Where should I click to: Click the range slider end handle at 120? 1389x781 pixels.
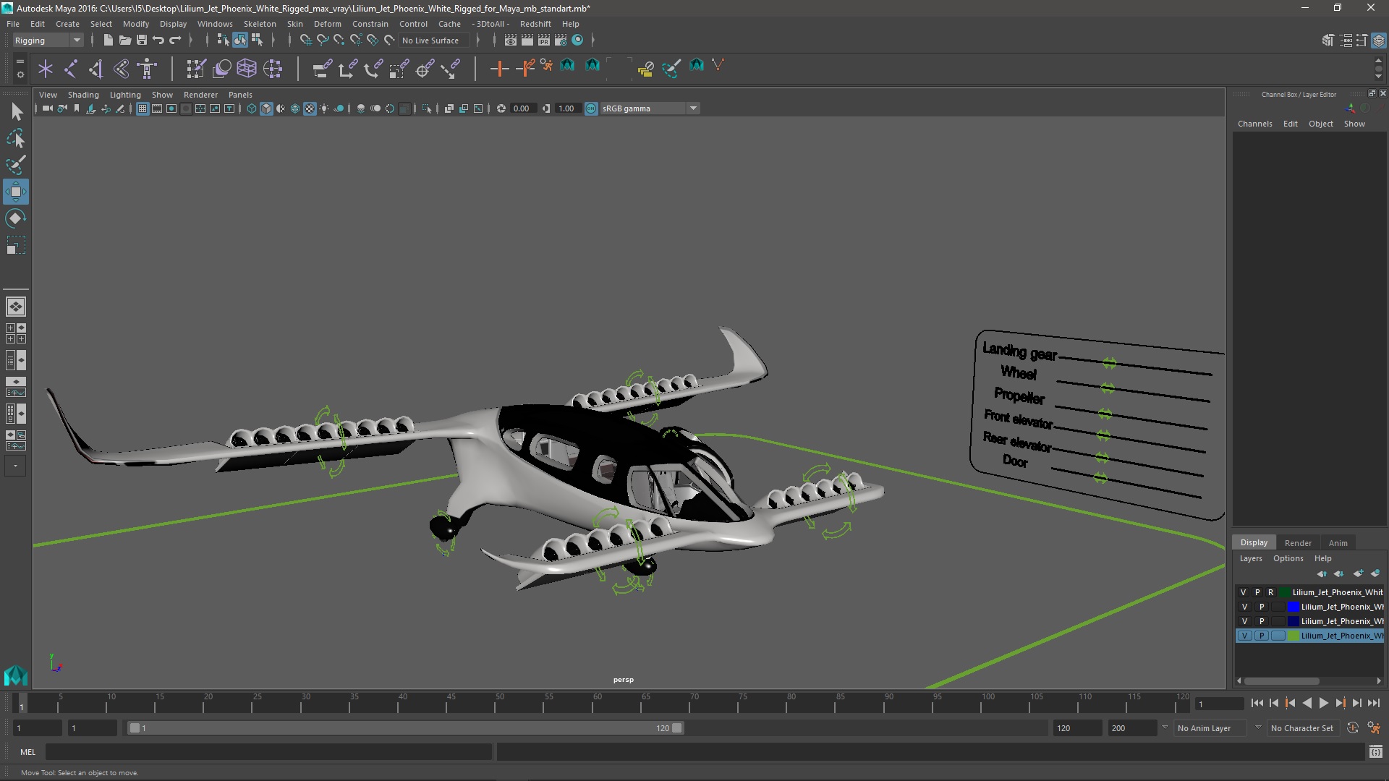tap(677, 728)
